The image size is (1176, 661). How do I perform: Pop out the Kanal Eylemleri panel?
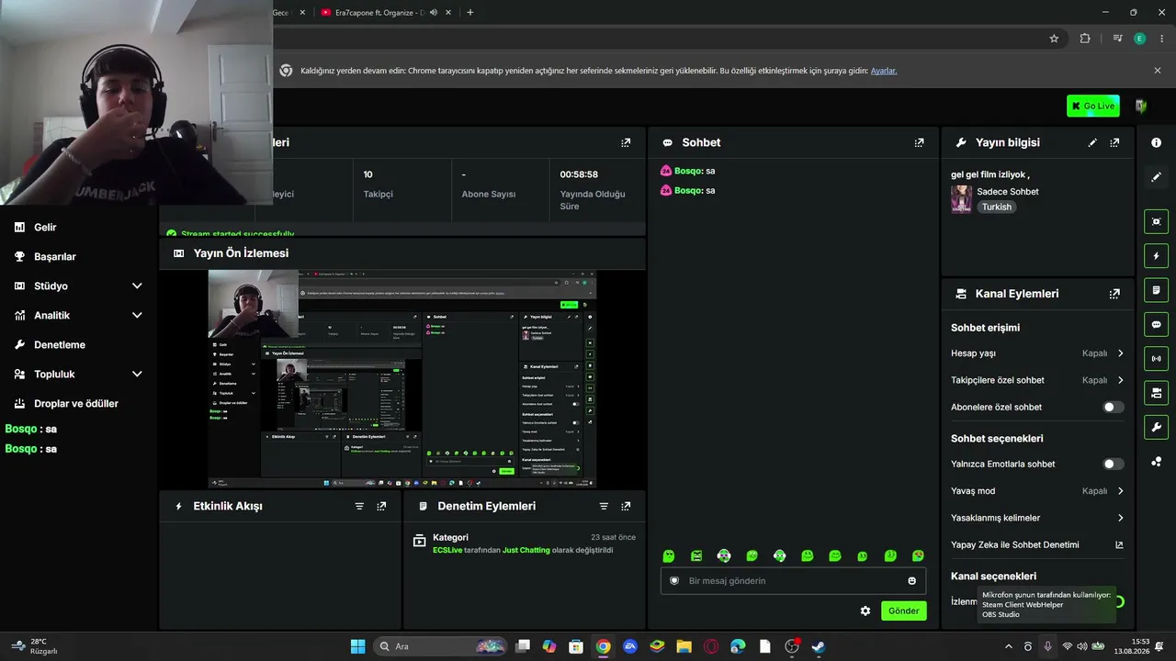coord(1114,294)
